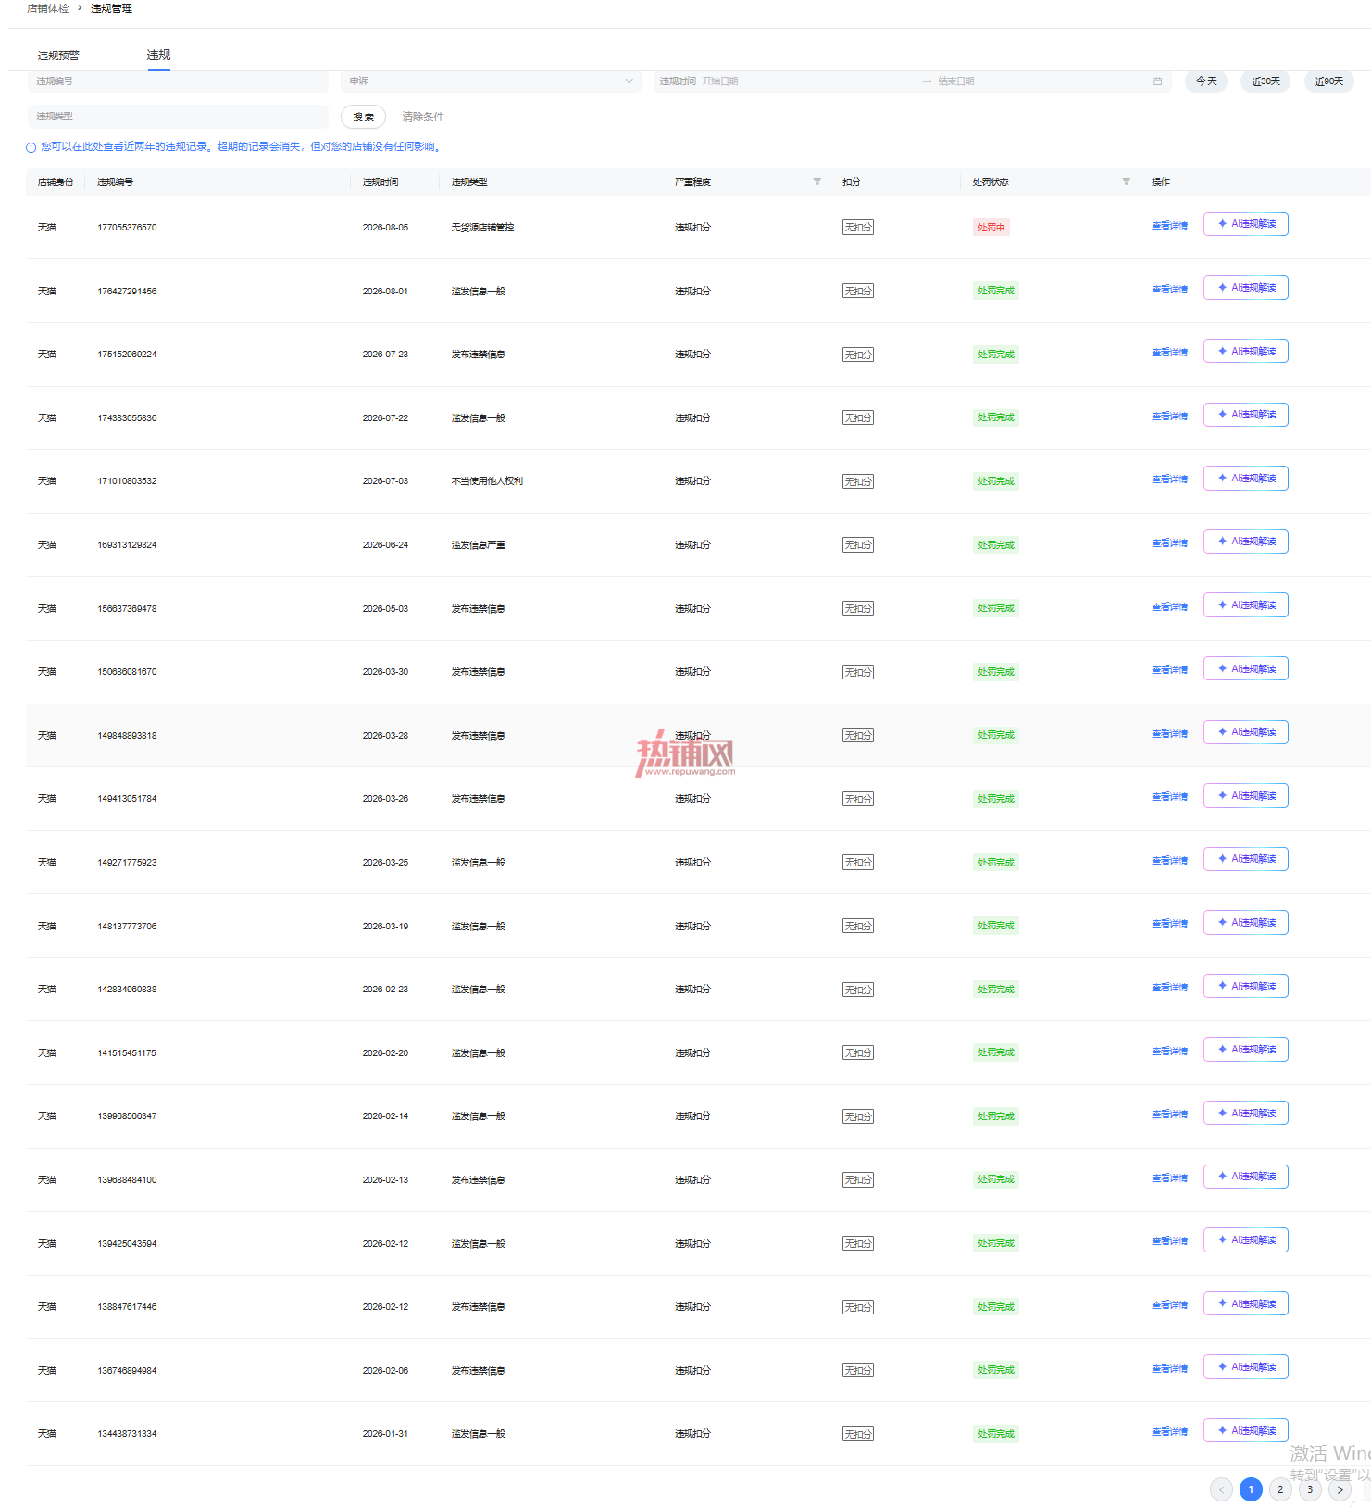The width and height of the screenshot is (1371, 1507).
Task: Click the info icon beside the notice
Action: coord(31,147)
